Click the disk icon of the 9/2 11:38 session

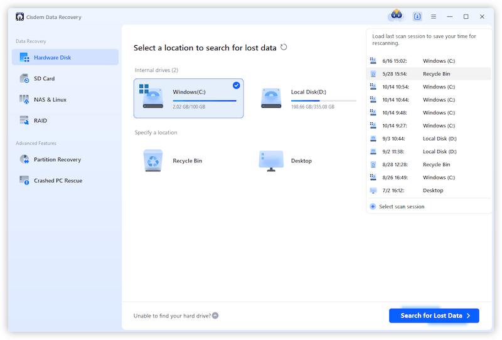point(373,151)
